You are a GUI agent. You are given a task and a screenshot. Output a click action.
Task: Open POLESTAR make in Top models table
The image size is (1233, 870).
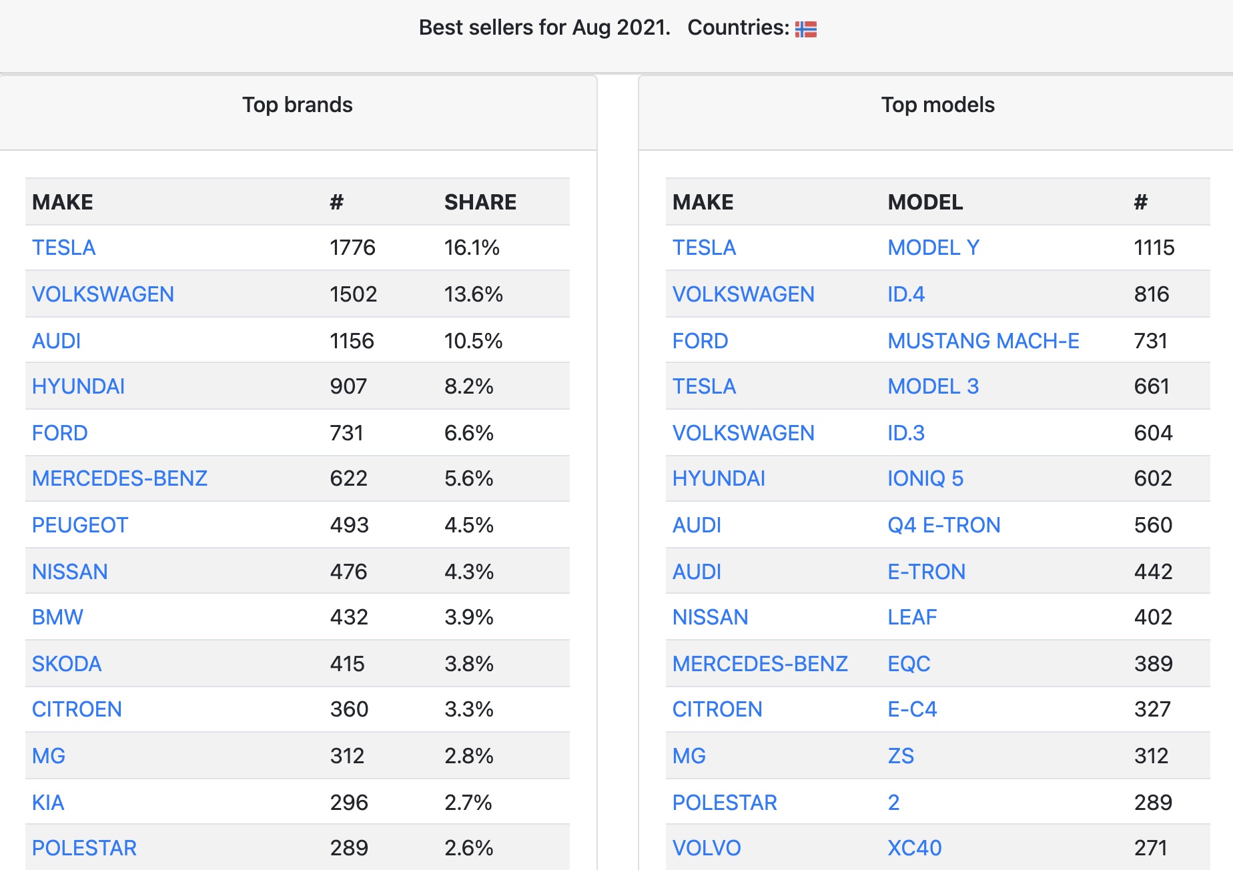(x=725, y=803)
